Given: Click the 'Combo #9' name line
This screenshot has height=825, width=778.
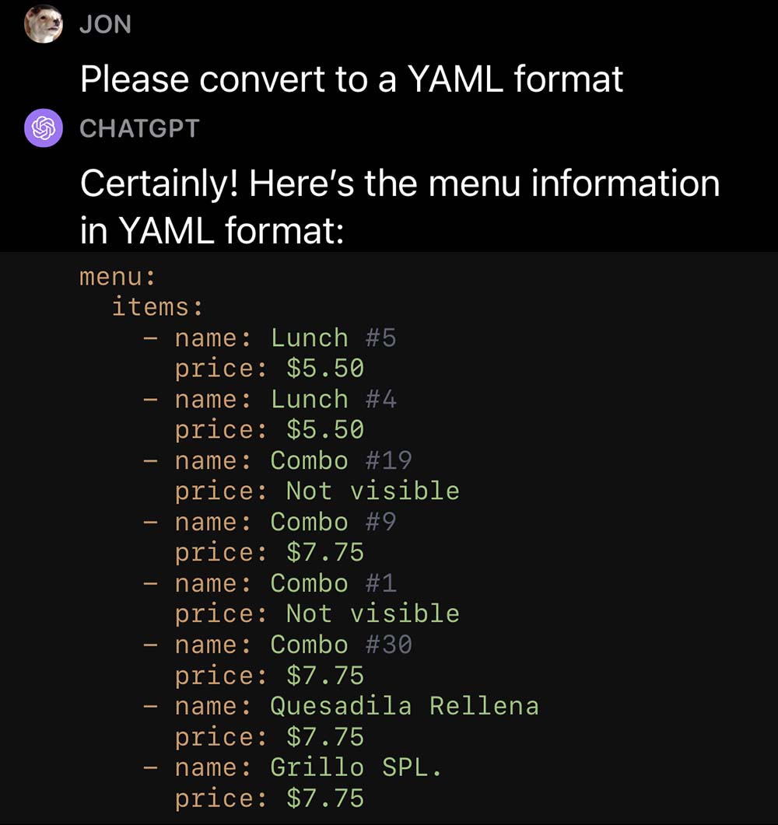Looking at the screenshot, I should 285,522.
